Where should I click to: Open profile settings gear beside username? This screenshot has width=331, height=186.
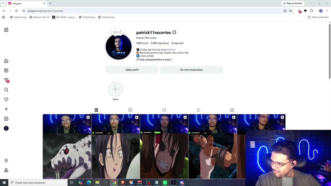pyautogui.click(x=174, y=32)
